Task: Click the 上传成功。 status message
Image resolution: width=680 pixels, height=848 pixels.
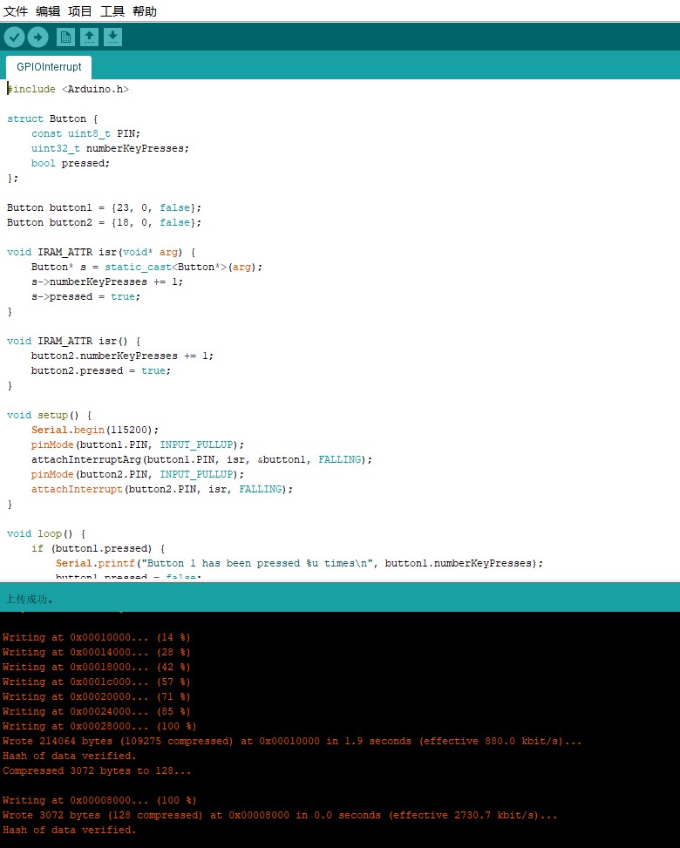Action: (30, 599)
